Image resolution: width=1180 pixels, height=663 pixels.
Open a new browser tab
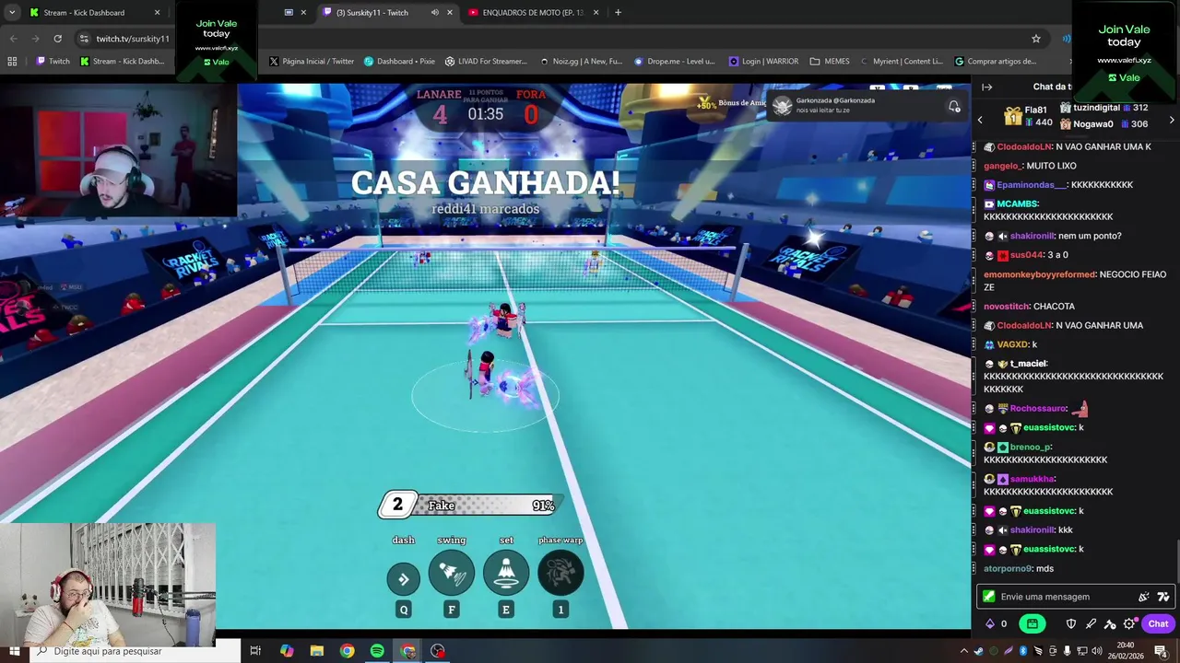[x=618, y=12]
